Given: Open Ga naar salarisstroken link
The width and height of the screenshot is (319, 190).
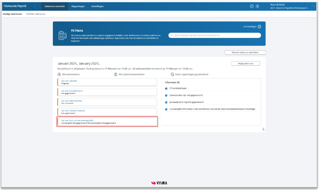Looking at the screenshot, I should pos(72,101).
